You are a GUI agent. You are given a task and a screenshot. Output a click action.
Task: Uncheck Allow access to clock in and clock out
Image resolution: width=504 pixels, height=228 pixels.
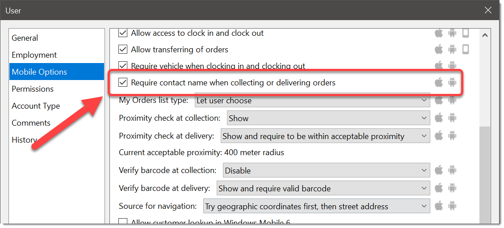click(x=123, y=33)
